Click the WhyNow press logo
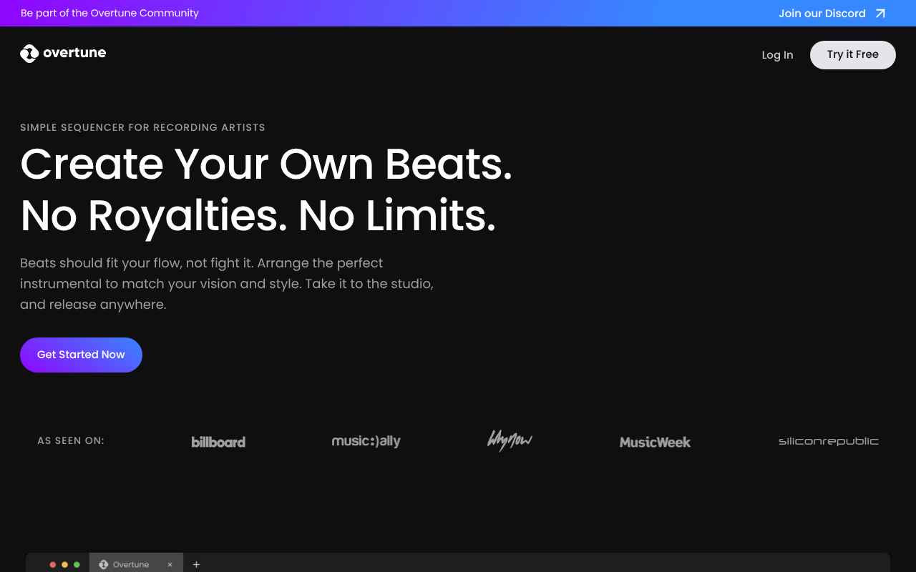 [510, 441]
